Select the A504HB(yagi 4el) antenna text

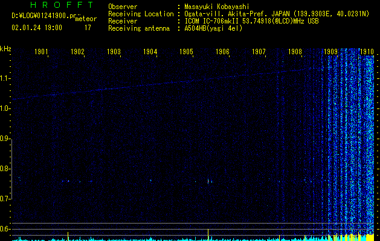(x=213, y=29)
